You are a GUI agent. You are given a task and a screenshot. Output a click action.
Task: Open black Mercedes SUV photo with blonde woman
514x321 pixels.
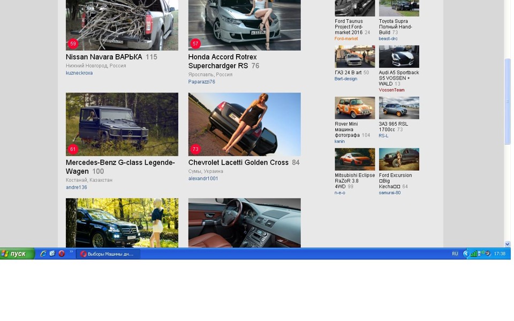(x=122, y=223)
